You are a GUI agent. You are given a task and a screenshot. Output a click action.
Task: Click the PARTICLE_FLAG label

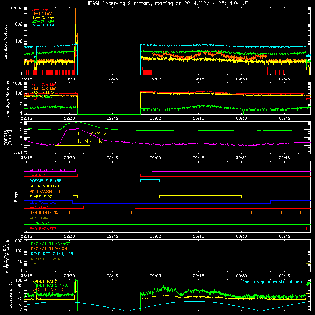[x=44, y=213]
